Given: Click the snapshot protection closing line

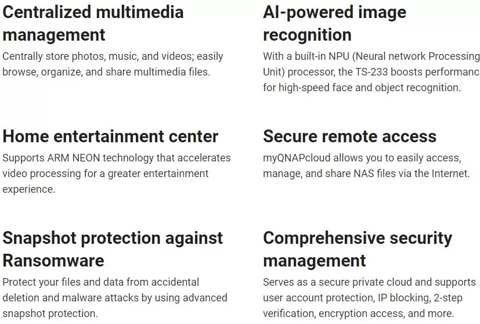Looking at the screenshot, I should (x=50, y=314).
